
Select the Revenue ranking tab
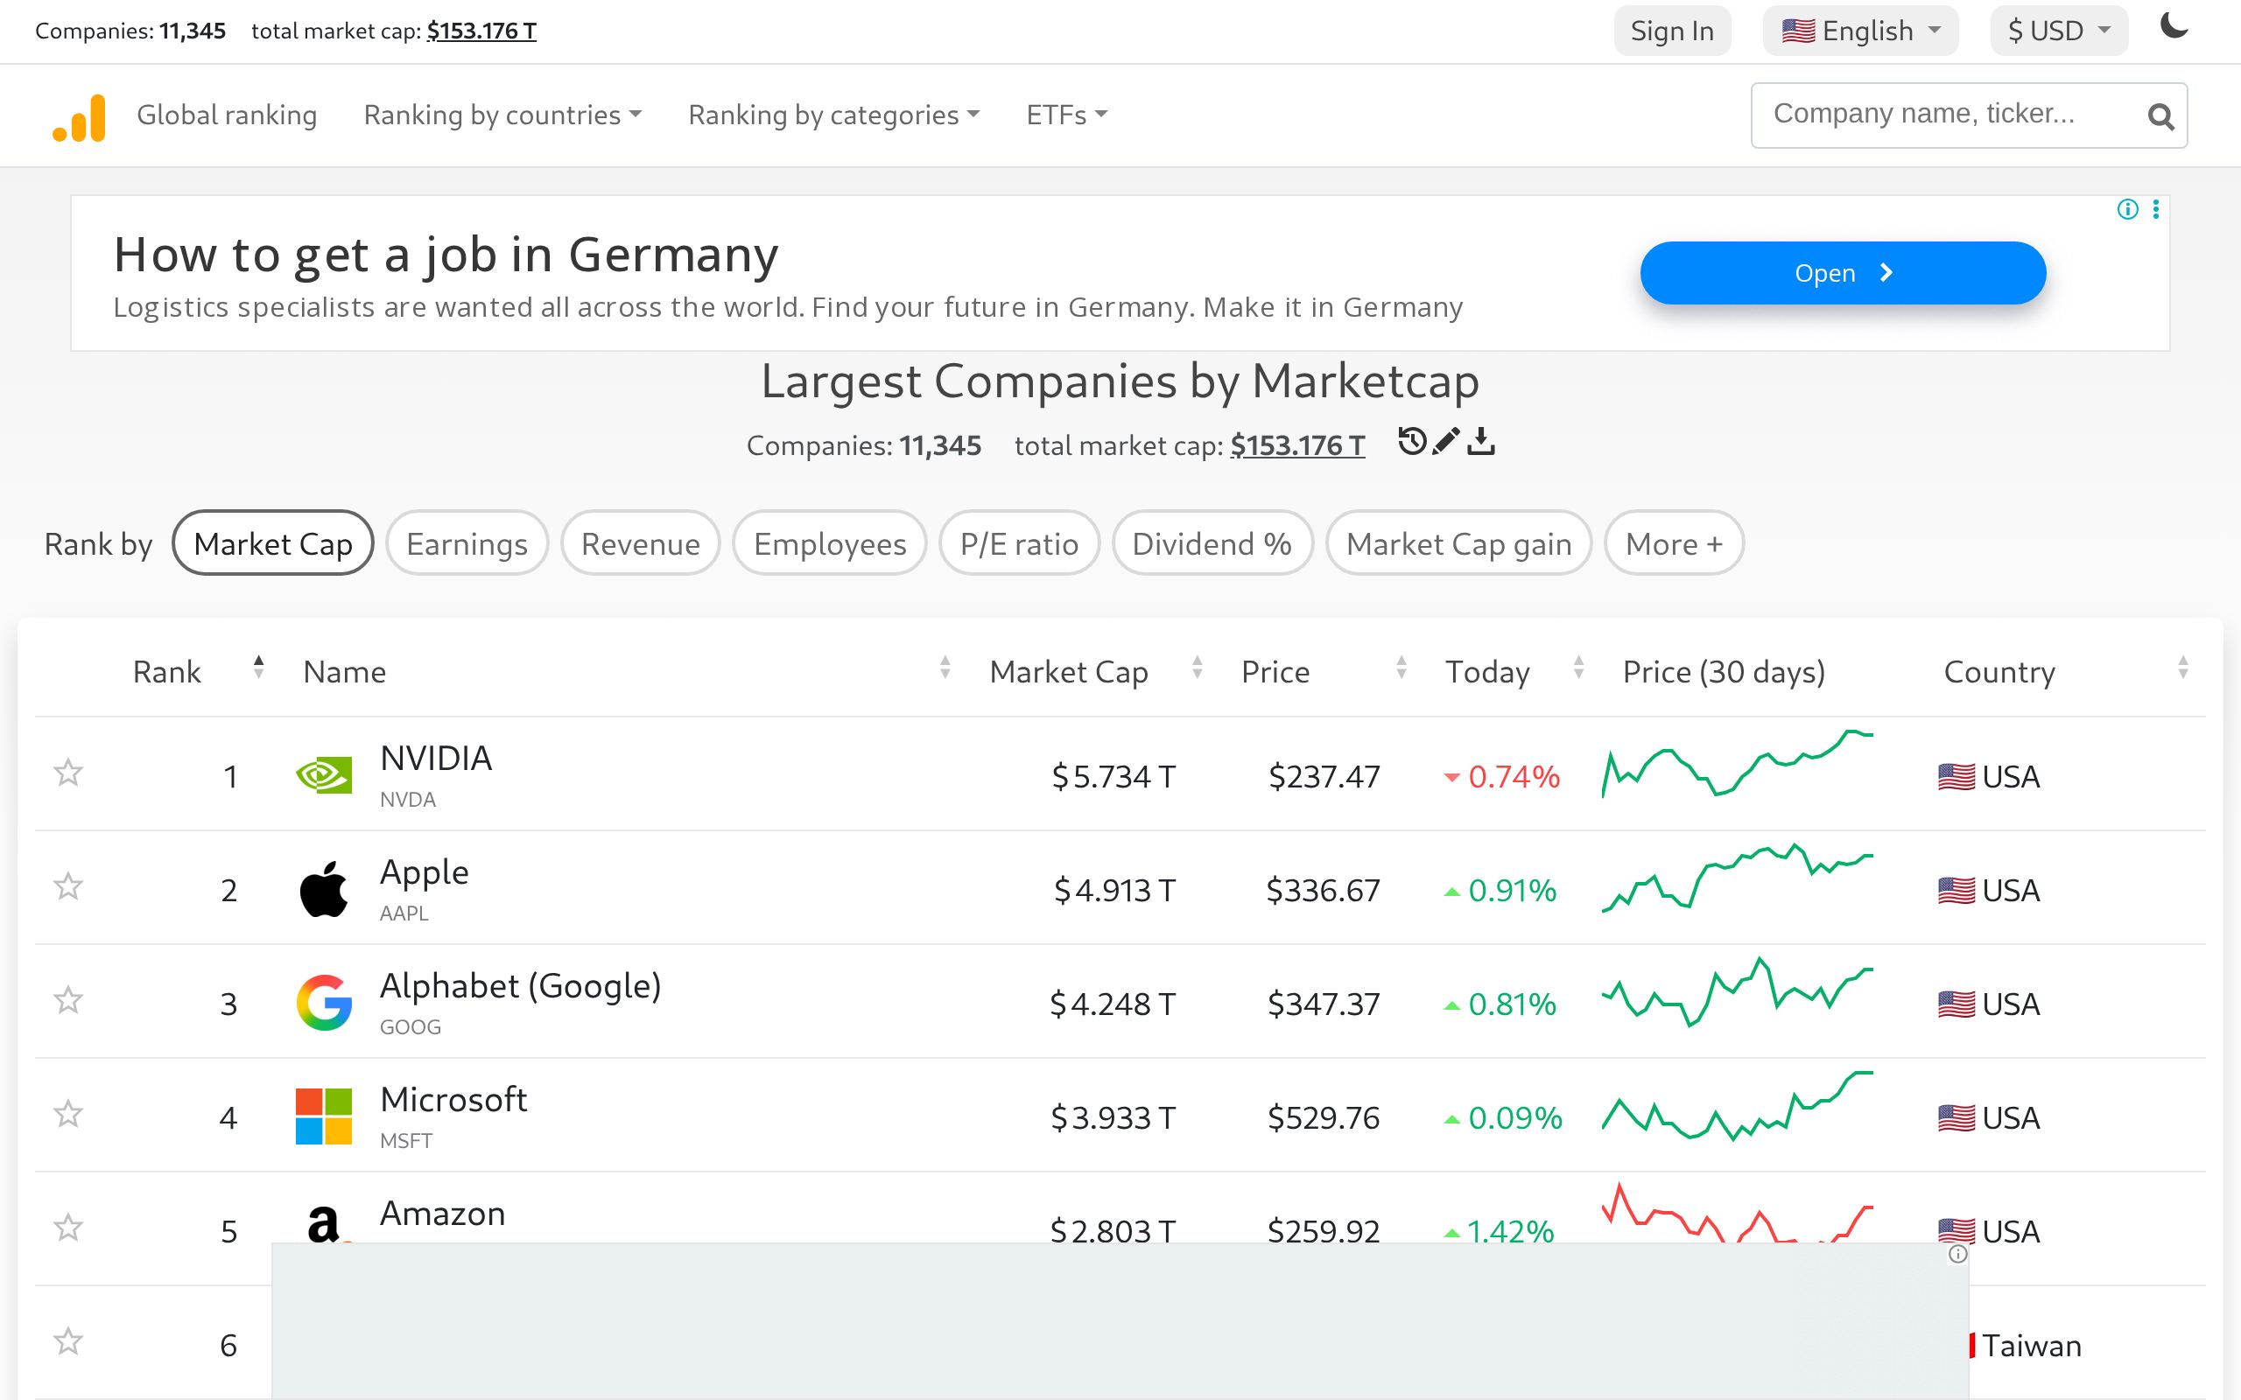pos(641,543)
